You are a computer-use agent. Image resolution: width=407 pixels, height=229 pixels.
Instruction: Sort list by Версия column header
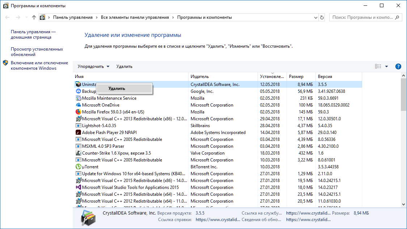339,77
